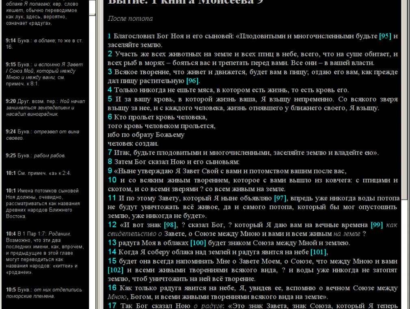Click footnote 9:24 'отрезвел от вина своего'

[x=42, y=135]
